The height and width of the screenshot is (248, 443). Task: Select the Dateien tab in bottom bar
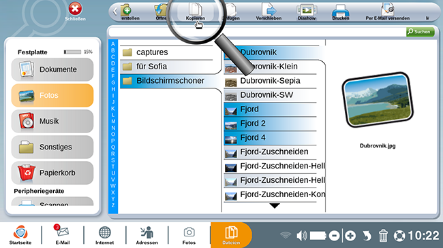[231, 235]
